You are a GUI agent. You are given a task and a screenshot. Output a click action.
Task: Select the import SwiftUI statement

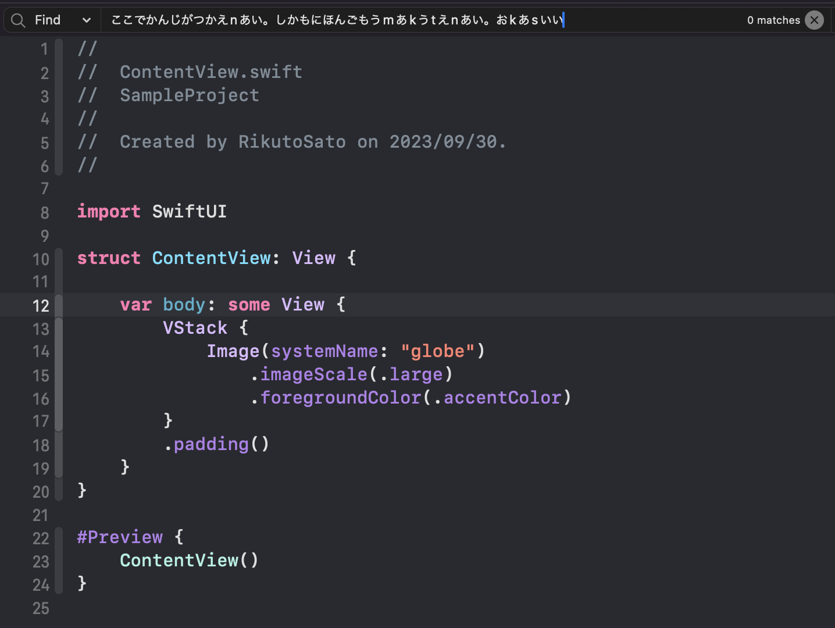[x=152, y=212]
